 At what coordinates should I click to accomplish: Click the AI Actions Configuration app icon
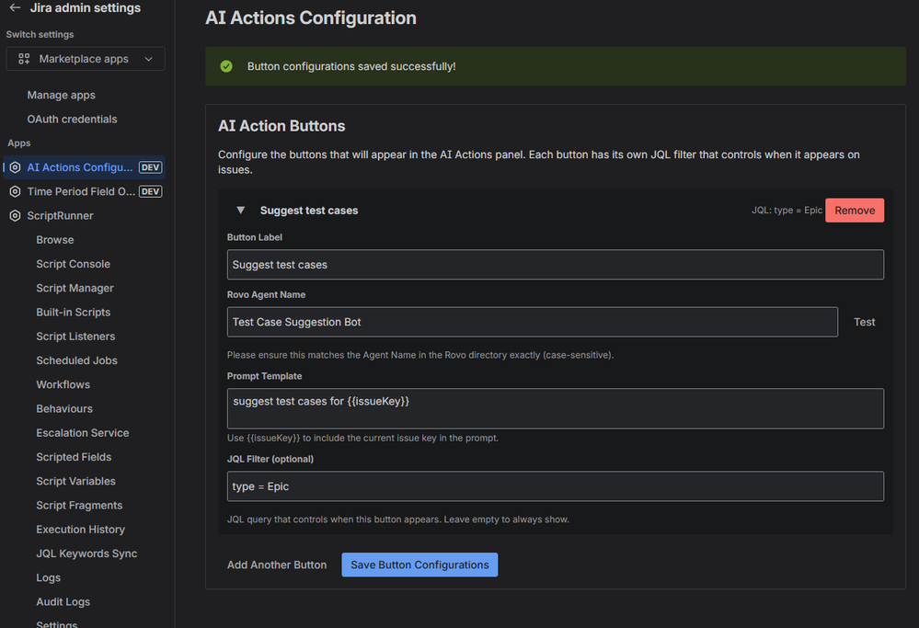tap(15, 167)
